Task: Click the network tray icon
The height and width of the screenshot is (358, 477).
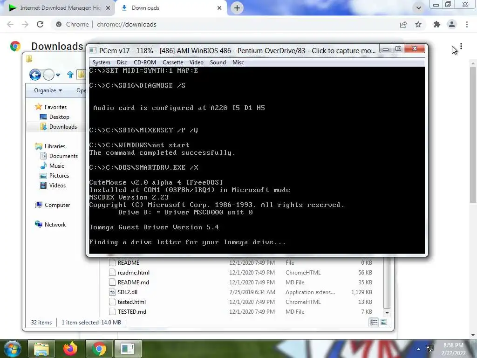Action: pyautogui.click(x=430, y=349)
